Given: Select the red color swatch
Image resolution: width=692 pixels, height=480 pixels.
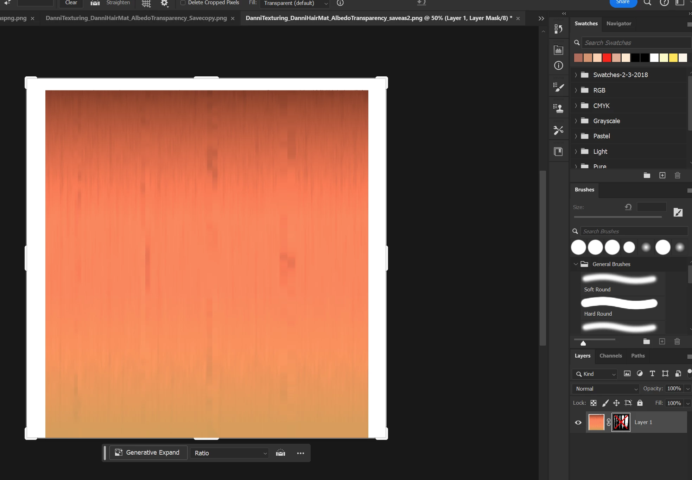Looking at the screenshot, I should point(607,58).
